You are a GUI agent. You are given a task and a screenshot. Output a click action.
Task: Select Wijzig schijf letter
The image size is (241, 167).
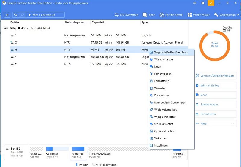coord(171,117)
